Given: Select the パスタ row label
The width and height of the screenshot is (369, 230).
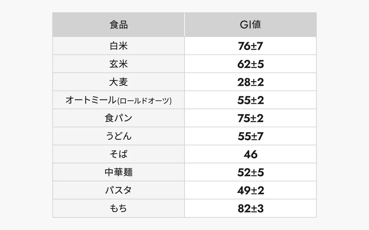Looking at the screenshot, I should pos(119,190).
